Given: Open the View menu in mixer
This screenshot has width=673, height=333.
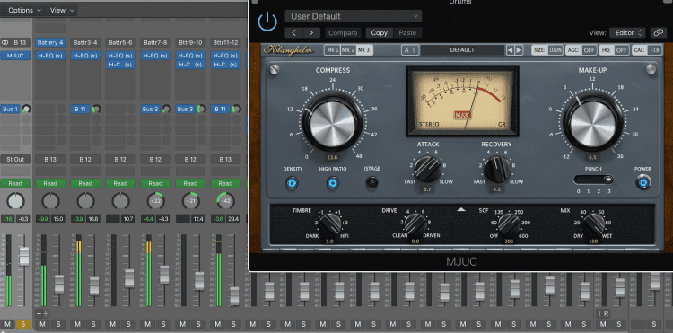Looking at the screenshot, I should pos(61,10).
